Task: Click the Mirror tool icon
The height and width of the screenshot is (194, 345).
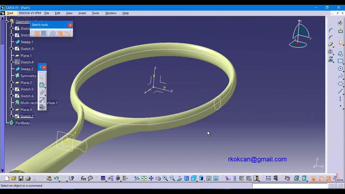Action: point(330,52)
